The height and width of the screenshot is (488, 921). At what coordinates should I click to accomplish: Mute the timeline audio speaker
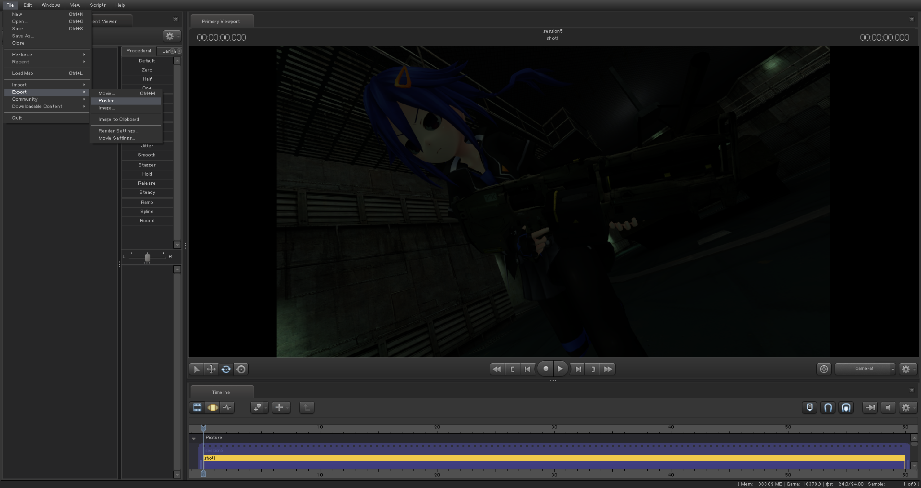tap(888, 407)
